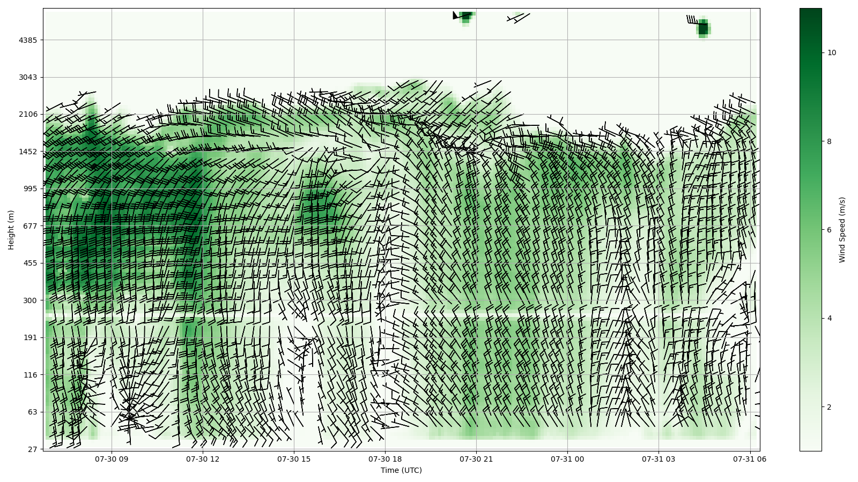The image size is (858, 482).
Task: Click the colorbar at the 2 m/s mark
Action: pyautogui.click(x=810, y=407)
